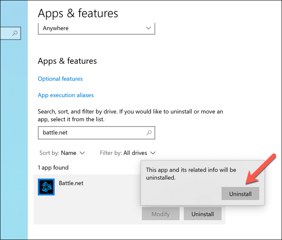Focus the left sidebar settings search field
The image size is (282, 240).
point(6,34)
